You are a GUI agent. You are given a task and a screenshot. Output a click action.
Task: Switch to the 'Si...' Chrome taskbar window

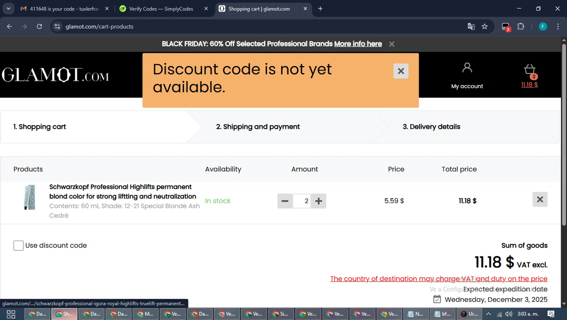pyautogui.click(x=281, y=314)
